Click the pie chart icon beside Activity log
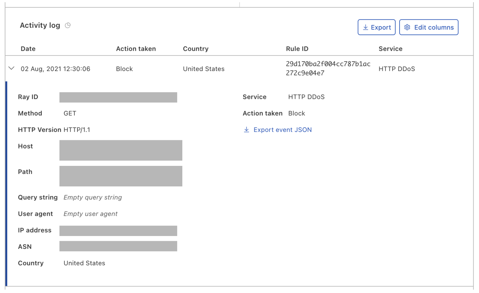The height and width of the screenshot is (293, 479). pos(68,25)
